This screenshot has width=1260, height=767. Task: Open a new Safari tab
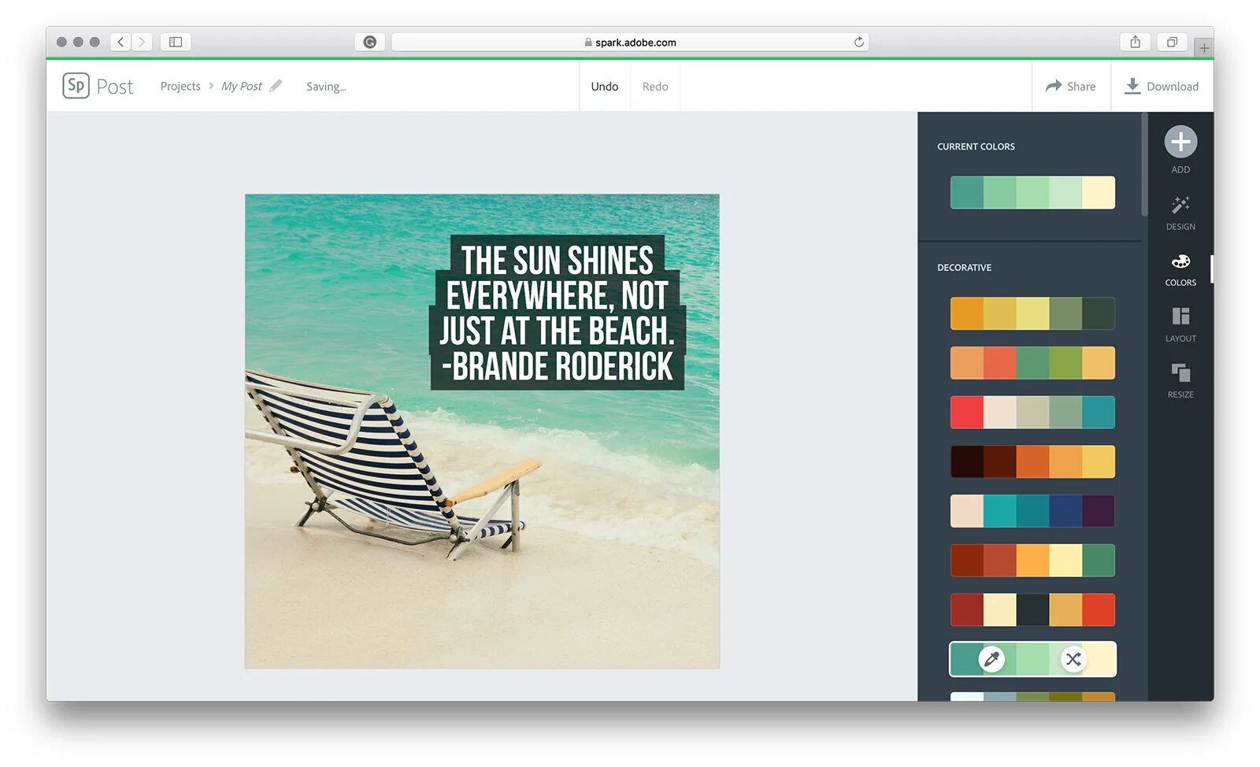(x=1204, y=48)
